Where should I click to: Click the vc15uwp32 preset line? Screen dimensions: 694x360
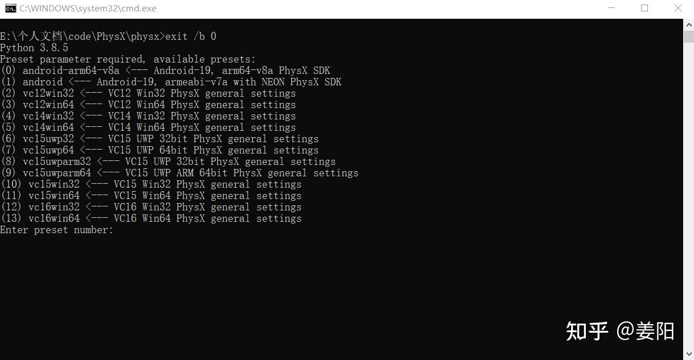pyautogui.click(x=159, y=139)
